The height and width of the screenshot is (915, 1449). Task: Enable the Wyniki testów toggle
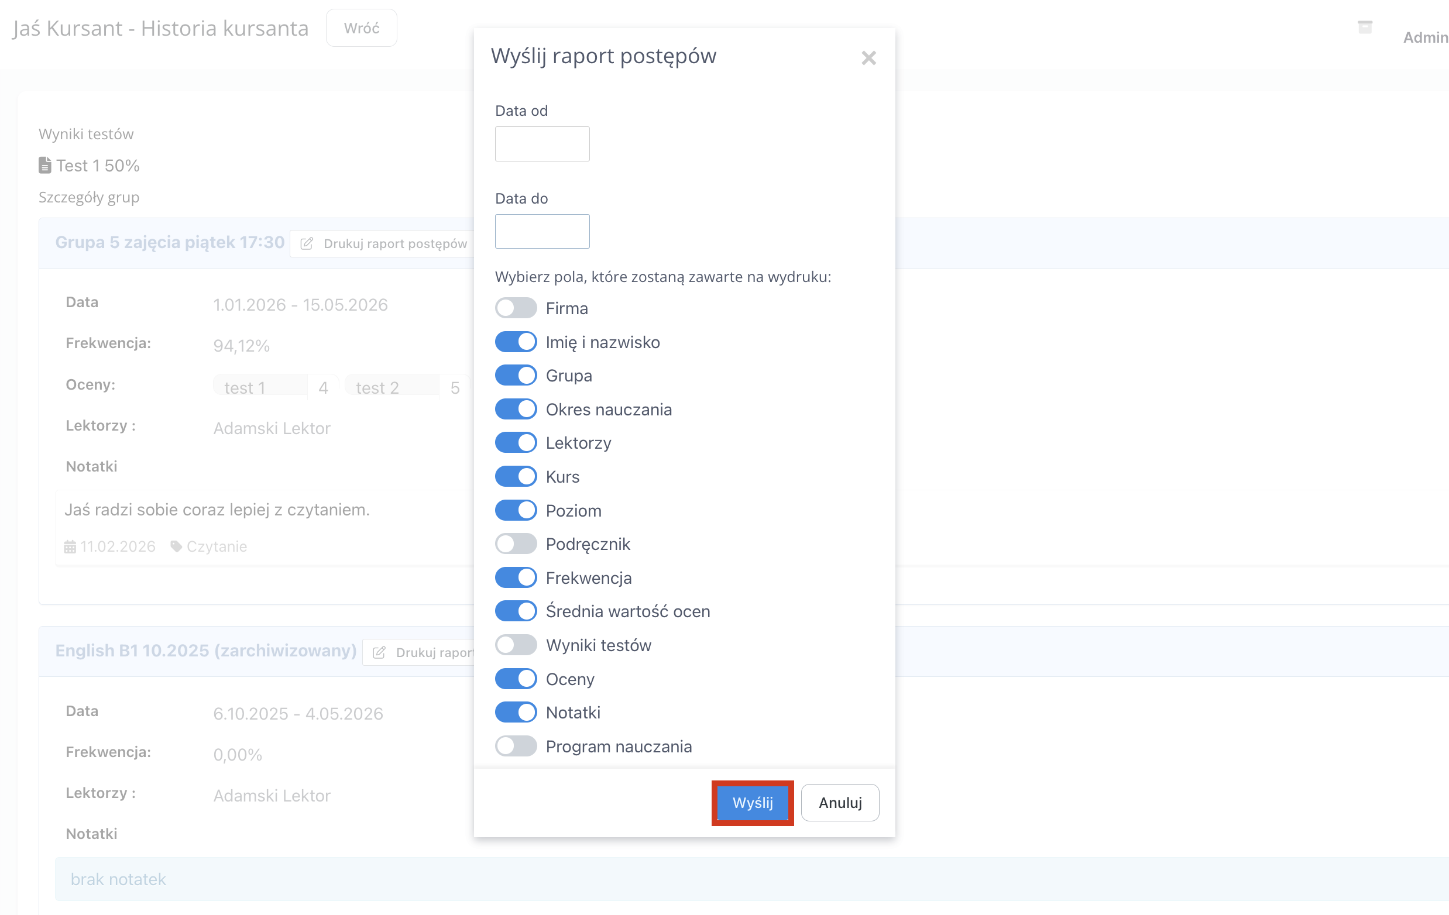click(516, 645)
